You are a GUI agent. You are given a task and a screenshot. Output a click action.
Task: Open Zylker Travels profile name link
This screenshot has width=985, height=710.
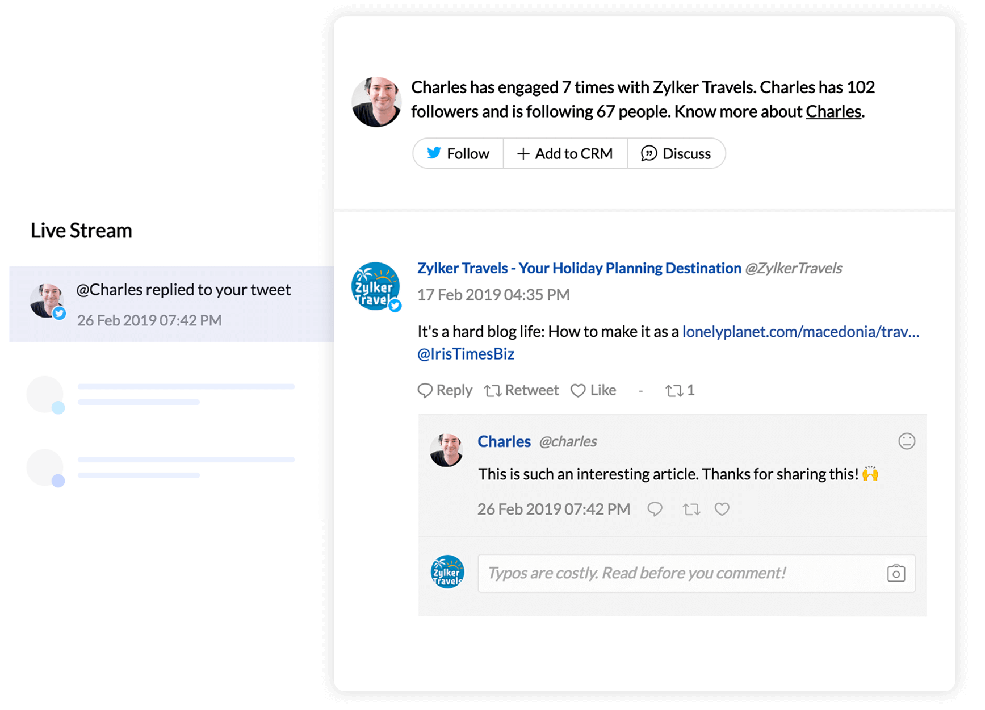point(579,268)
